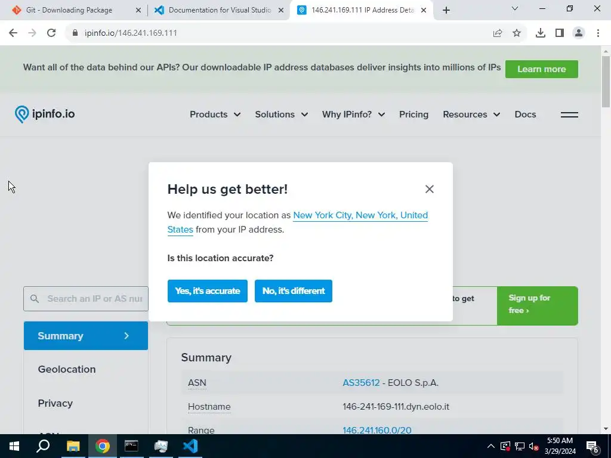Expand the Products menu
The height and width of the screenshot is (458, 611).
coord(215,114)
